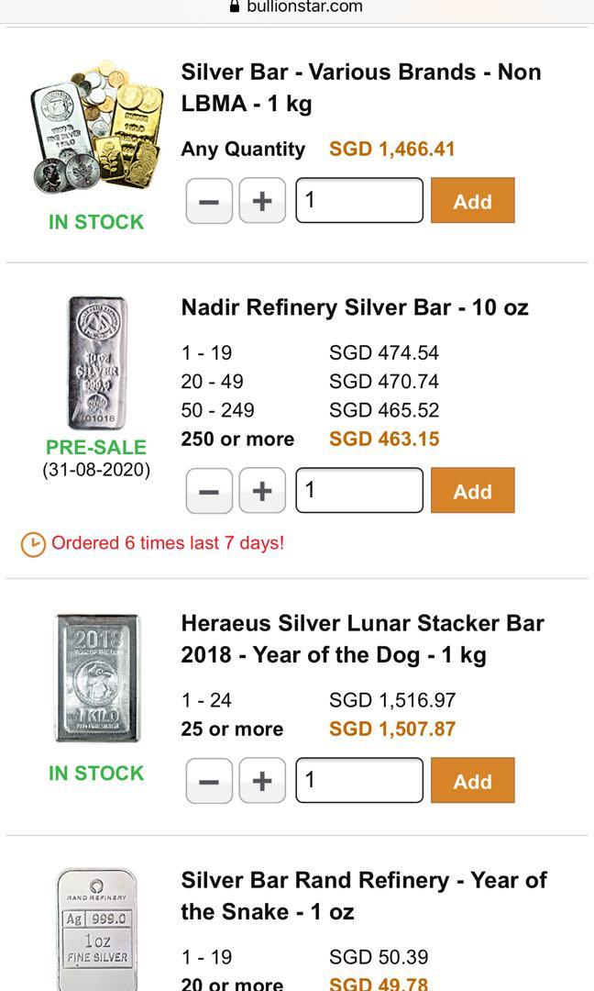Select the quantity input field for Nadir Refinery bar

click(x=359, y=490)
